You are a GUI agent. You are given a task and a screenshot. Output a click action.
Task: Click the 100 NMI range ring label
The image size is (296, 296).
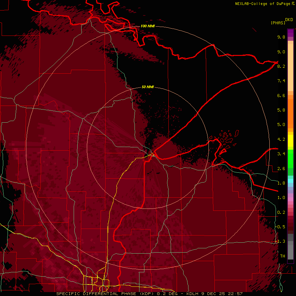(x=148, y=26)
